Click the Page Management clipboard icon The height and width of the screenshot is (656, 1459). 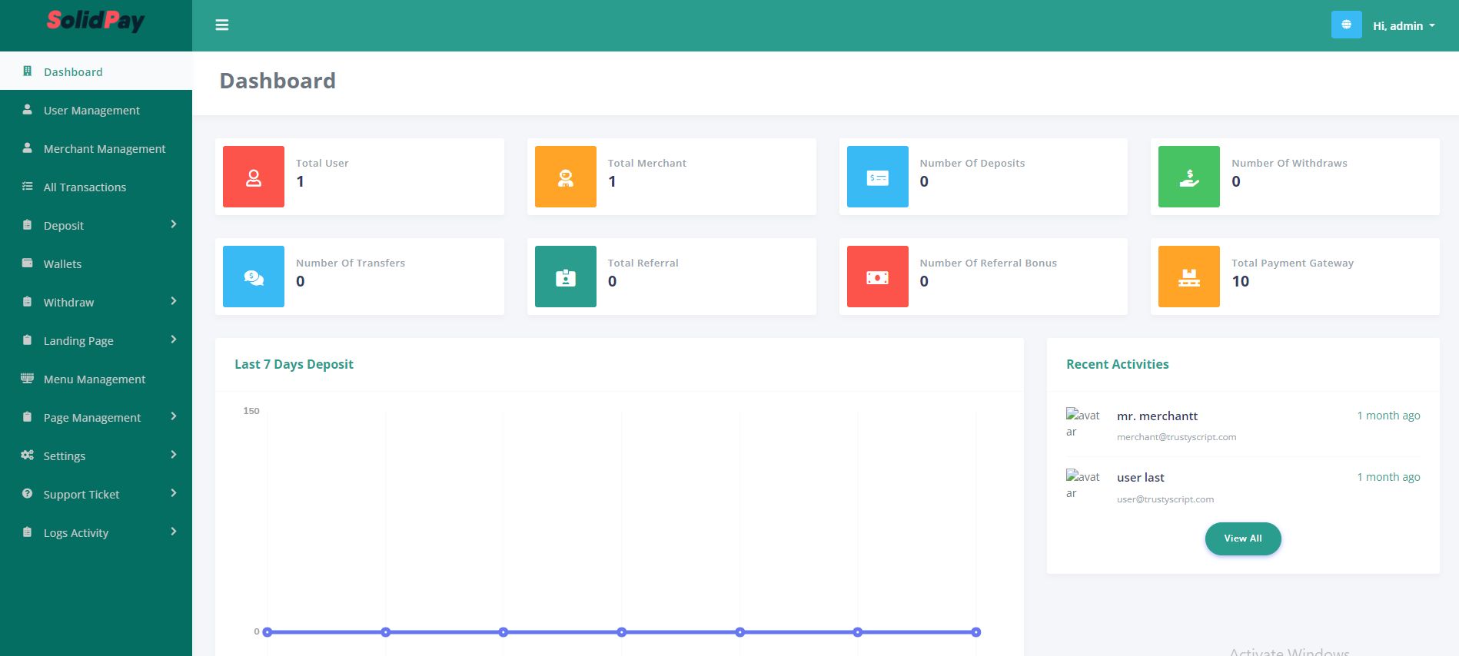coord(28,417)
